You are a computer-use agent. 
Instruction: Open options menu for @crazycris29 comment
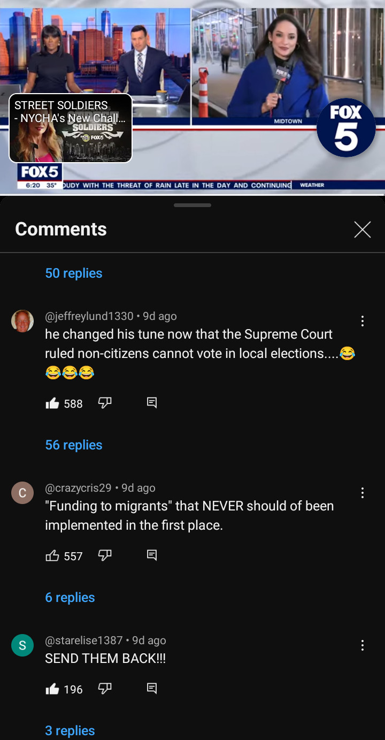[363, 493]
